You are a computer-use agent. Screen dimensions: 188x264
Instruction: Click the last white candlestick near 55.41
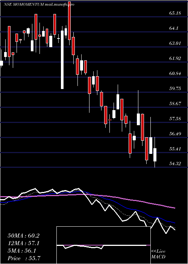[155, 155]
